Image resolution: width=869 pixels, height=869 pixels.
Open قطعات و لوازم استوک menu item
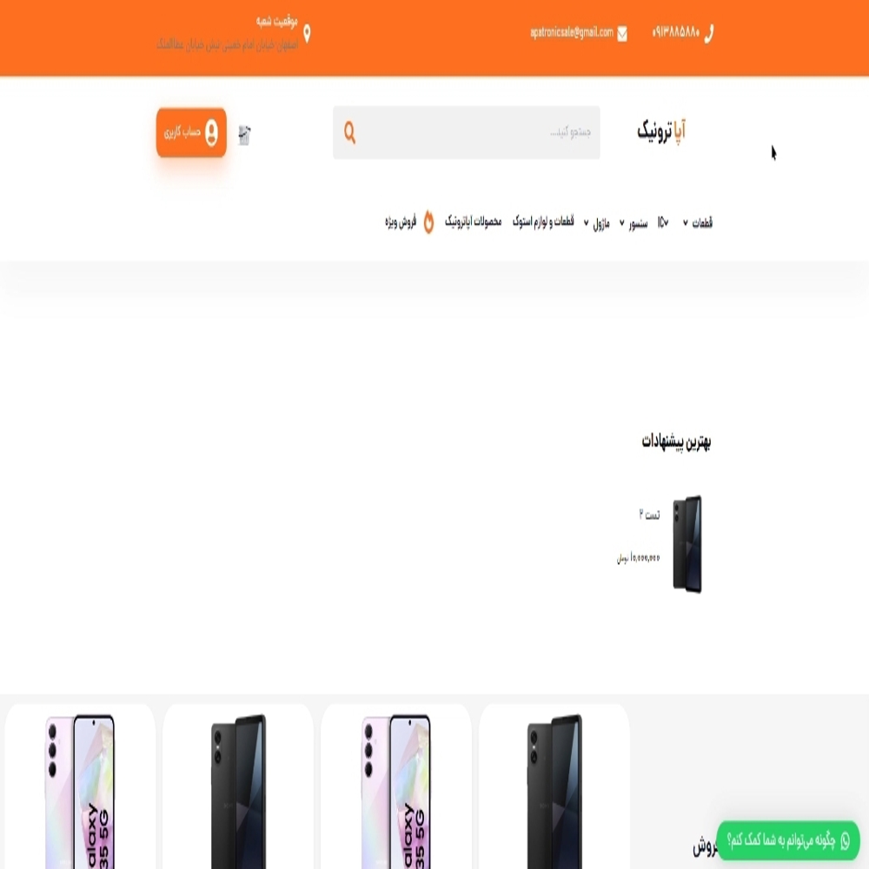pyautogui.click(x=543, y=222)
